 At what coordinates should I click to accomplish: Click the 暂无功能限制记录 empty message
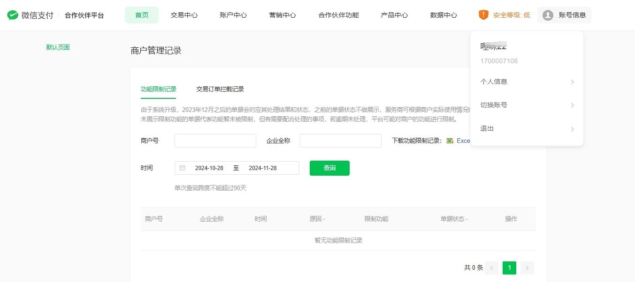click(x=338, y=241)
